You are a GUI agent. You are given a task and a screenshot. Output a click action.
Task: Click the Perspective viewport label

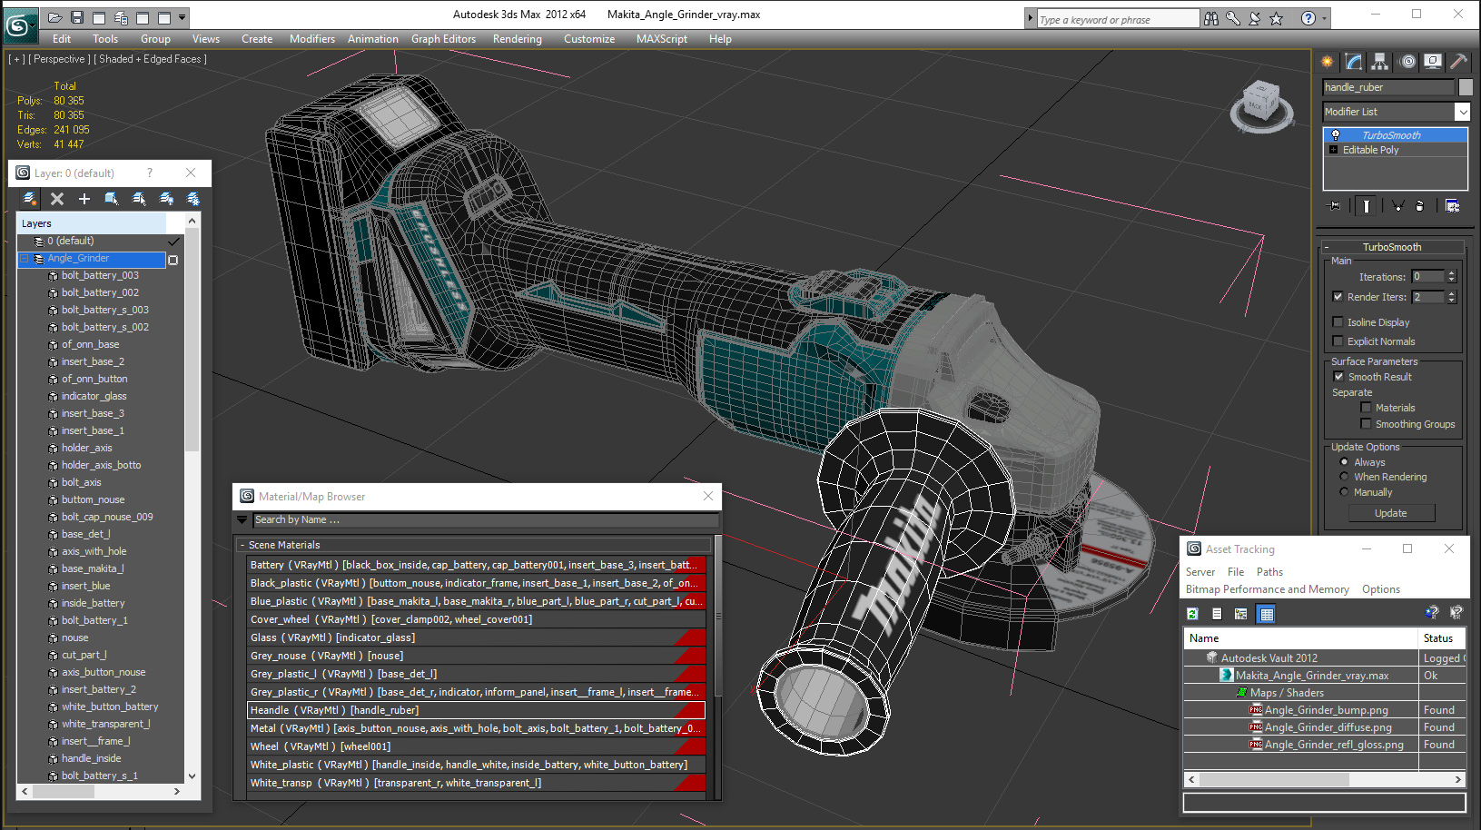60,59
